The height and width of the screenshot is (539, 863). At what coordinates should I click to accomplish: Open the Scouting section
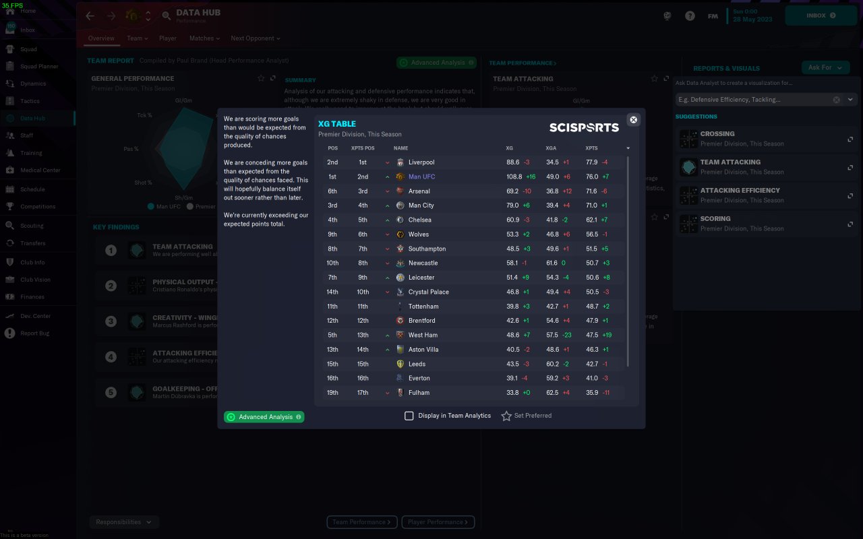point(32,226)
